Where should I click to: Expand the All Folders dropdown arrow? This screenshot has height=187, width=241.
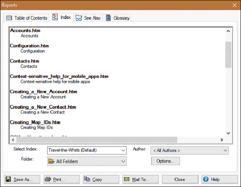pos(123,161)
